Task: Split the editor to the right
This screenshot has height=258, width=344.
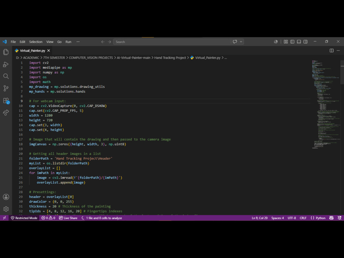Action: [x=332, y=51]
